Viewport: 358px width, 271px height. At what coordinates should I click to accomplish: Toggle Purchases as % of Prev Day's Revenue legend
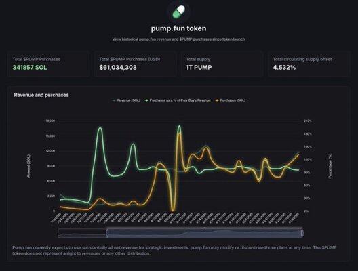(178, 100)
